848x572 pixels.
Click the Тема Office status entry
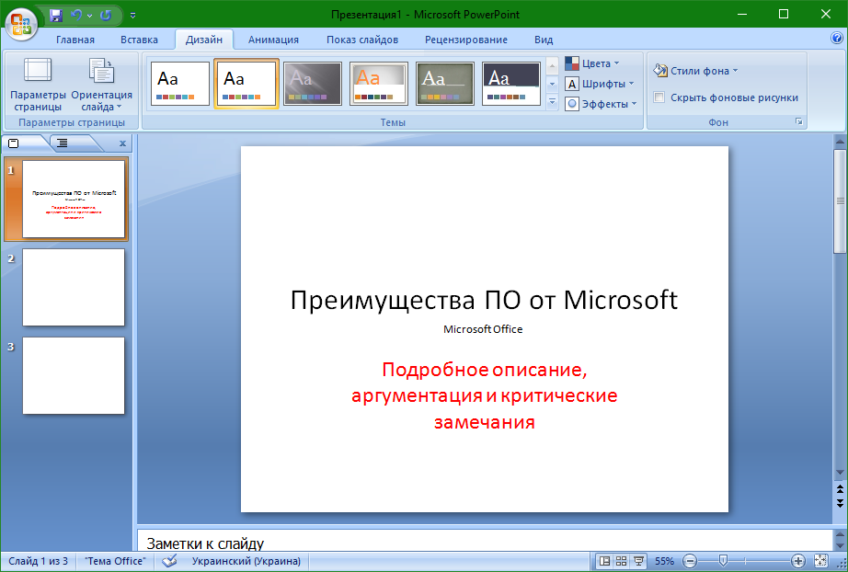pos(116,561)
